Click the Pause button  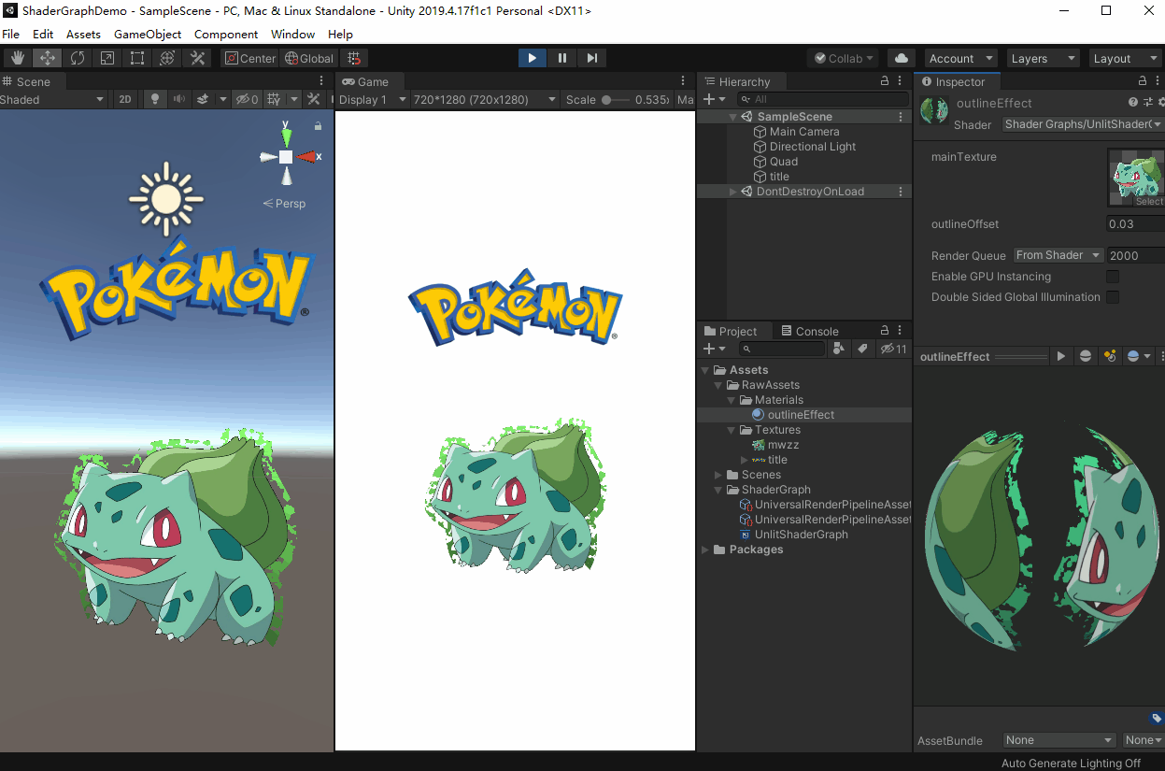(x=562, y=58)
